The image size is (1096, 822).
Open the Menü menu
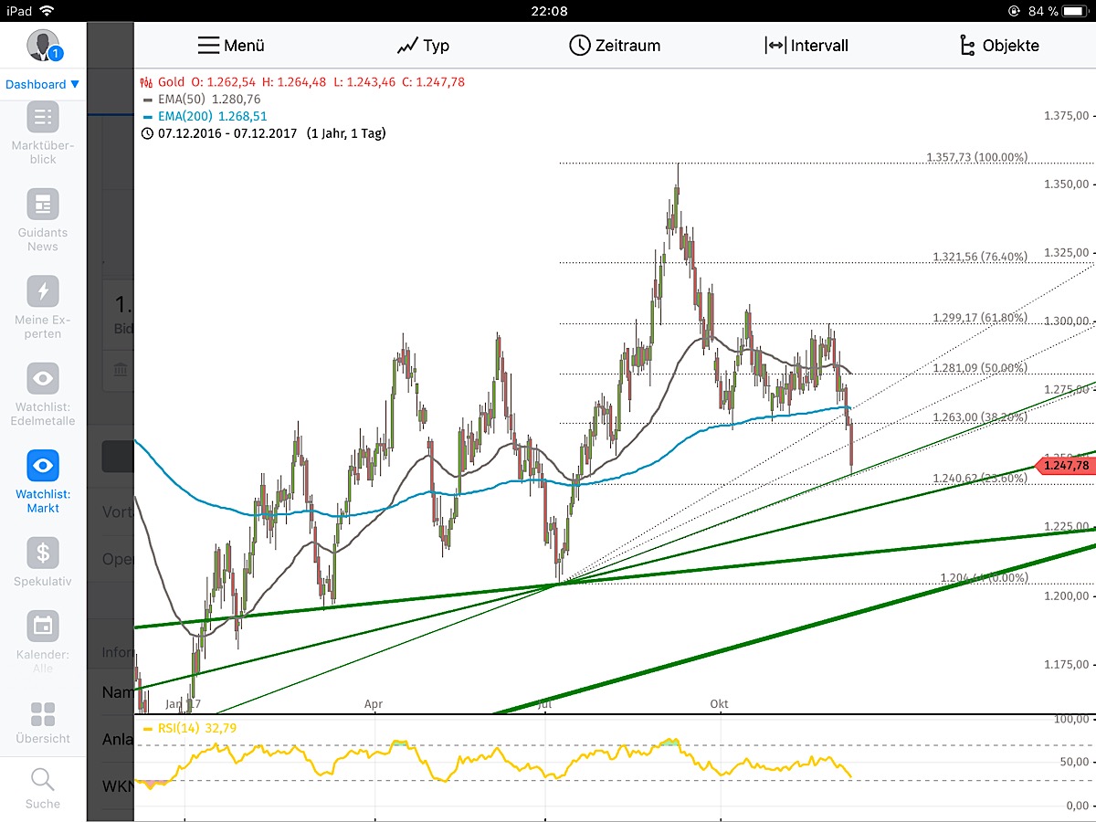(x=231, y=44)
